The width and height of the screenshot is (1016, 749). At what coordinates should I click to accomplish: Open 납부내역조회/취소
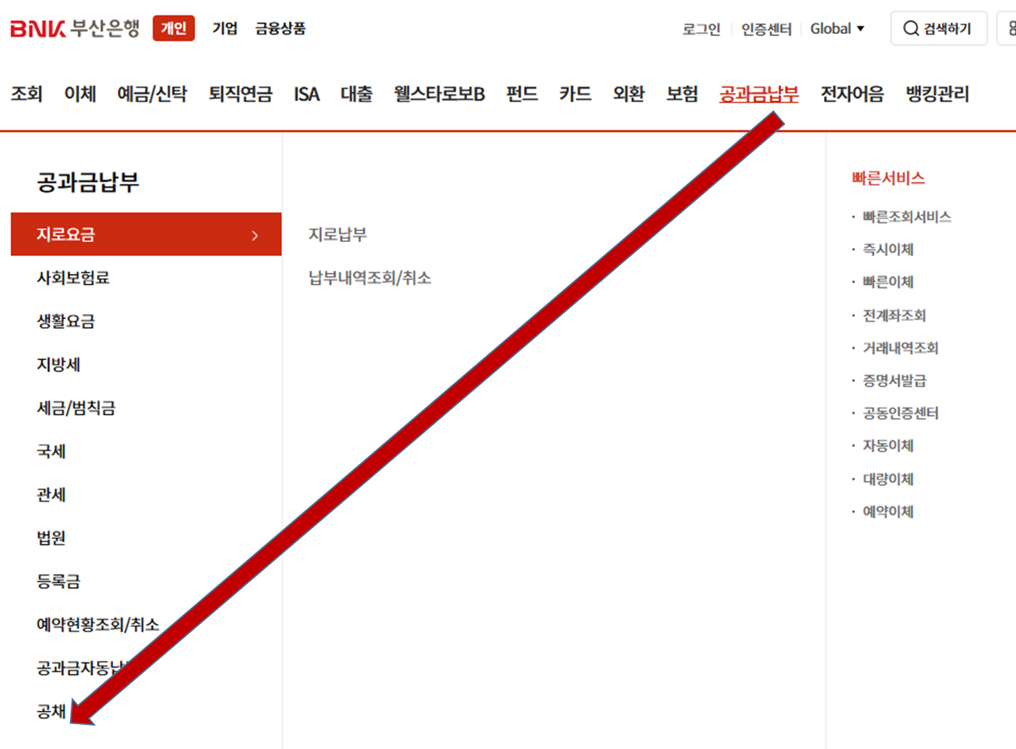368,278
